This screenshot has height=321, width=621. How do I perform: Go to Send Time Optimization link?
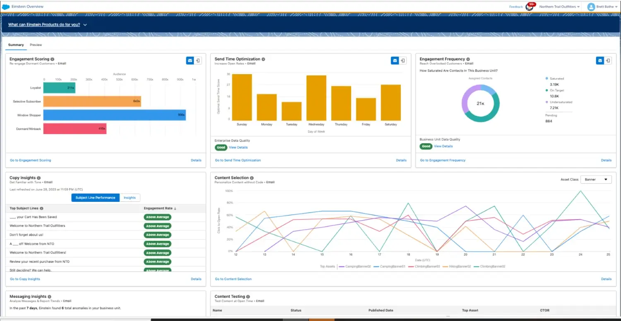238,160
